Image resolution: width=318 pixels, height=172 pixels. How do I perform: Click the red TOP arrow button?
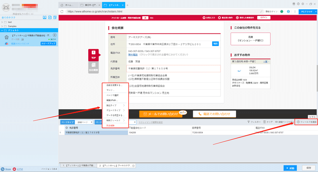coord(94,55)
